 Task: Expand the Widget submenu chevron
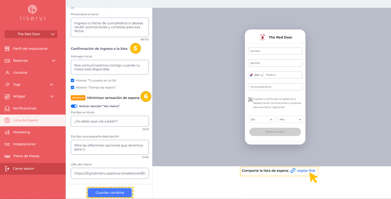(52, 96)
